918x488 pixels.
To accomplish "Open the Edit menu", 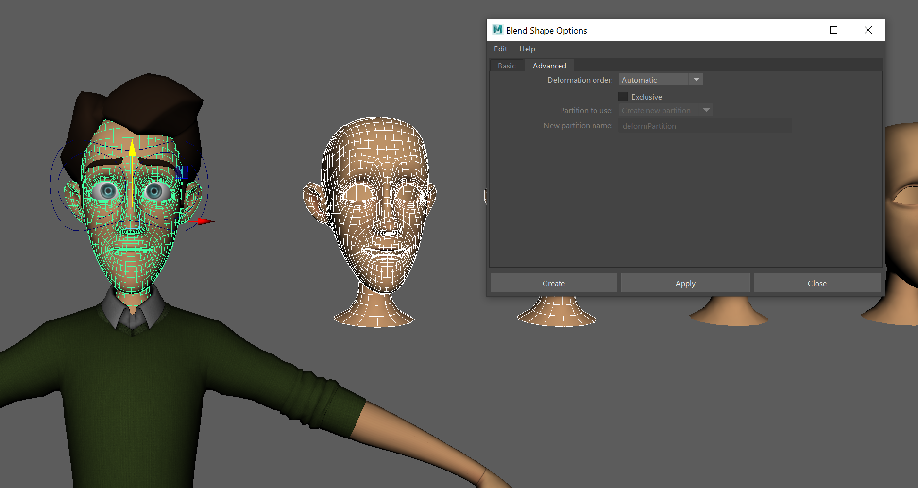I will point(500,49).
